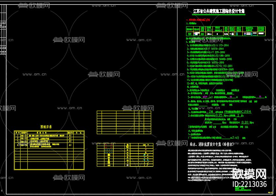This screenshot has height=196, width=276.
Task: Click the heading '给水、消防抗震设计专篇(给排水)'
Action: [212, 144]
